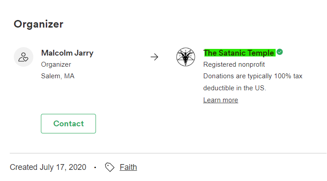This screenshot has width=327, height=181.
Task: Open the Faith category link
Action: tap(128, 167)
